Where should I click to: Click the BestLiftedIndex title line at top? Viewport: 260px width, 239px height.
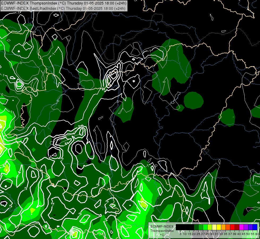63,8
